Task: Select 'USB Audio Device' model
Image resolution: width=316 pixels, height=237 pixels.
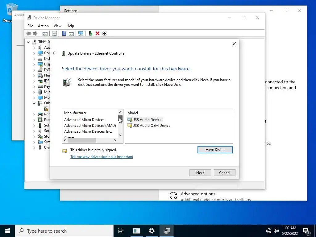Action: [x=144, y=120]
